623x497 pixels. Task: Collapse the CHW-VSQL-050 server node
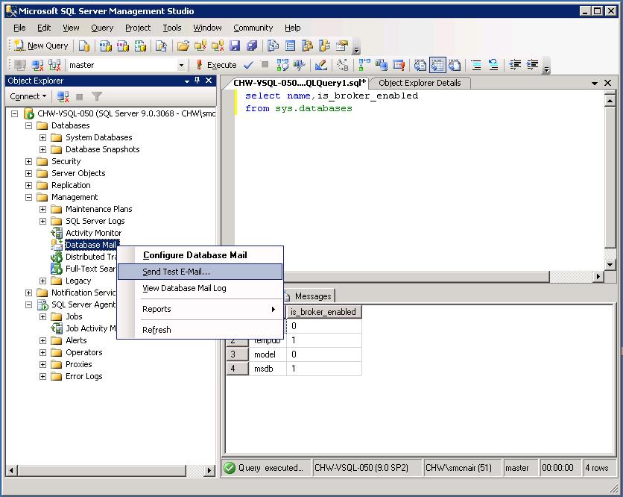point(14,114)
